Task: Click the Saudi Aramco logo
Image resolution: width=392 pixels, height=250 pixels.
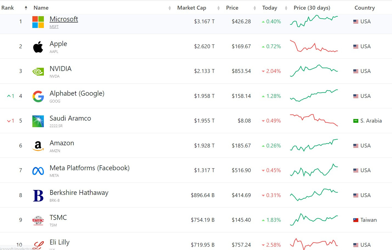Action: click(x=38, y=121)
